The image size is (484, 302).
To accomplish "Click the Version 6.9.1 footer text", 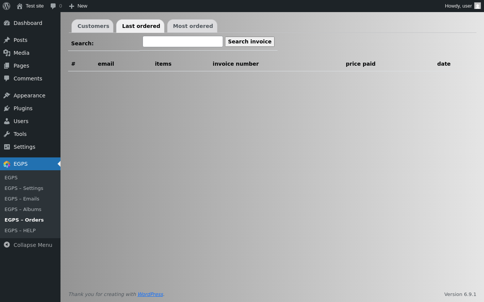I will coord(460,294).
